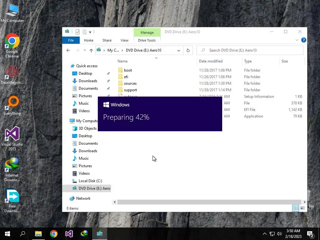Switch to Chrome in the taskbar
The height and width of the screenshot is (240, 320).
tap(54, 234)
